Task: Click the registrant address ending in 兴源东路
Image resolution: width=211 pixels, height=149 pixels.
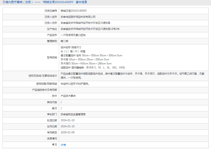Action: coord(85,23)
